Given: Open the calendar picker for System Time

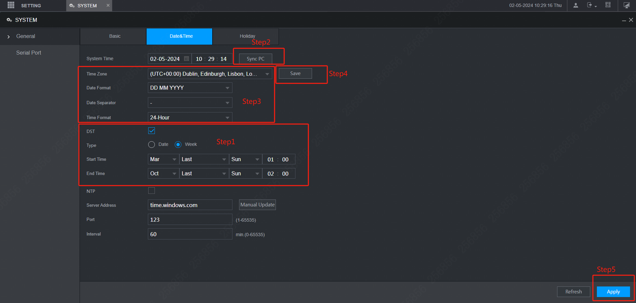Looking at the screenshot, I should coord(186,59).
